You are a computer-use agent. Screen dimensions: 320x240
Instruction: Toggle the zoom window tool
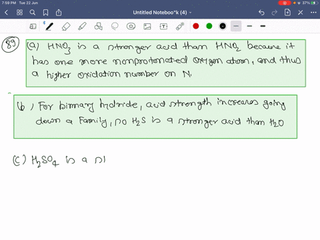coord(33,27)
